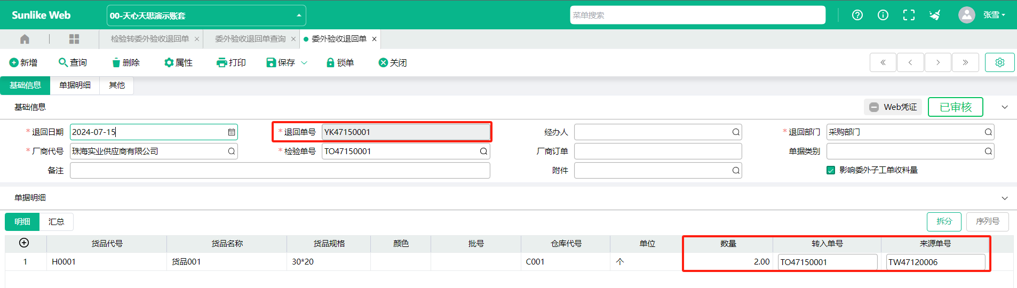
Task: Collapse the 基础信息 section chevron
Action: coord(1005,107)
